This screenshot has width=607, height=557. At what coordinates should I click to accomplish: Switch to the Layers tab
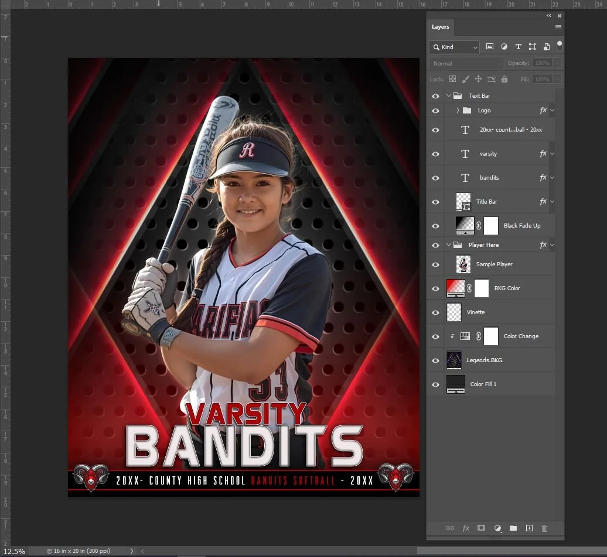(441, 27)
